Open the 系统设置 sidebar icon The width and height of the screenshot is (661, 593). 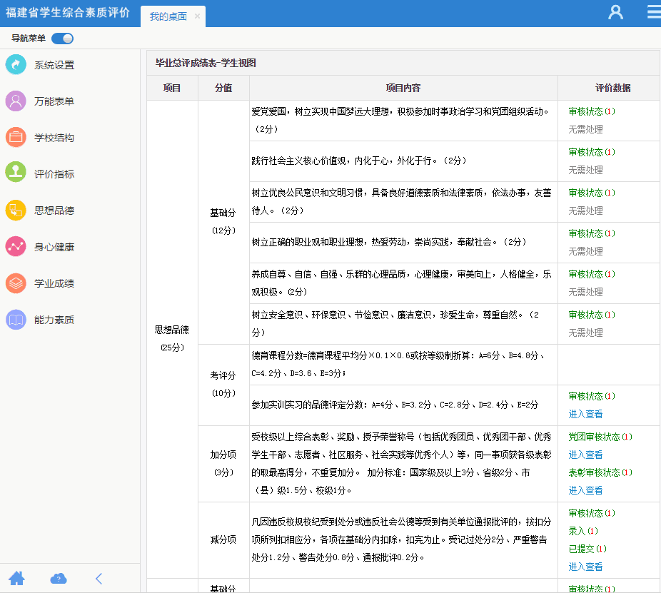pos(16,64)
